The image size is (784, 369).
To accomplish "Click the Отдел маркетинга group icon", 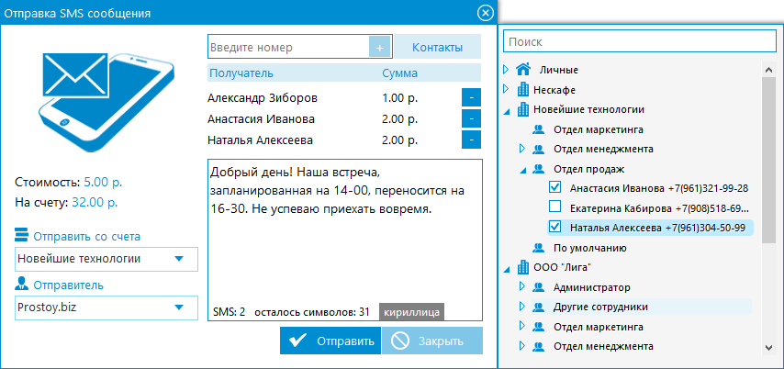I will coord(540,129).
